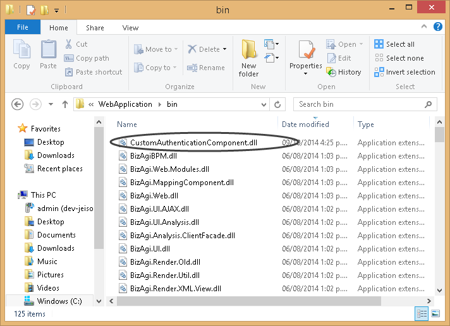The height and width of the screenshot is (326, 450).
Task: Click the Videos folder icon
Action: 29,287
